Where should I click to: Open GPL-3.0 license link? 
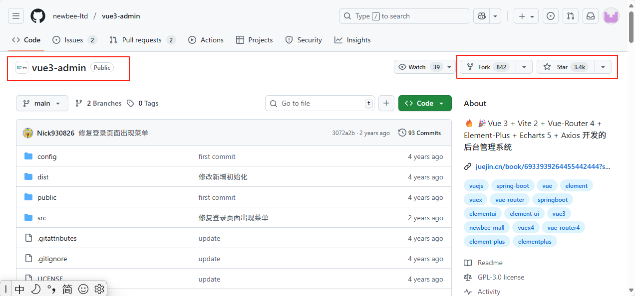click(x=501, y=277)
